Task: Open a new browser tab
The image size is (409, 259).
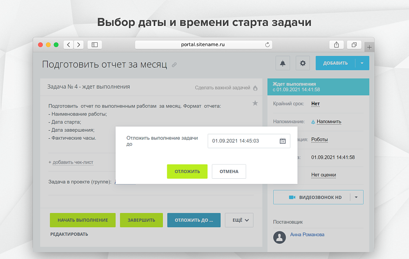Action: [x=370, y=47]
